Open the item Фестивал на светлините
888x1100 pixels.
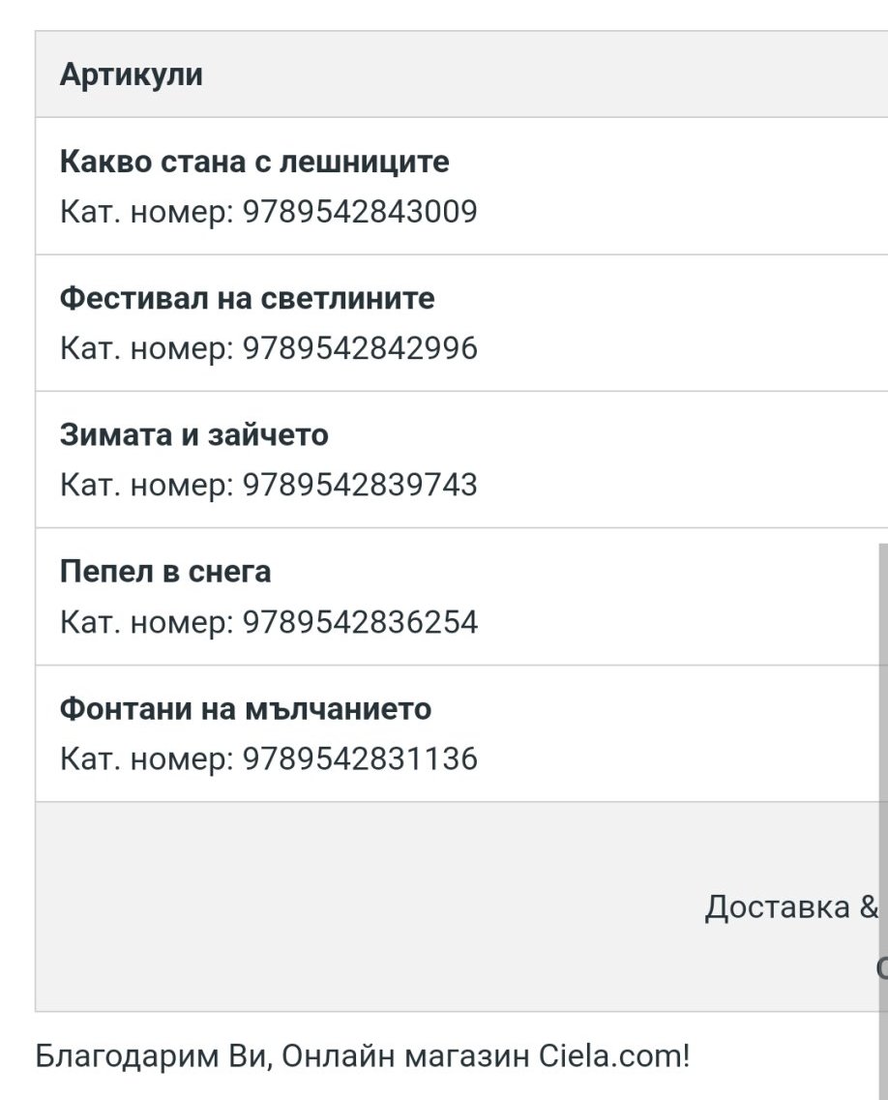247,298
